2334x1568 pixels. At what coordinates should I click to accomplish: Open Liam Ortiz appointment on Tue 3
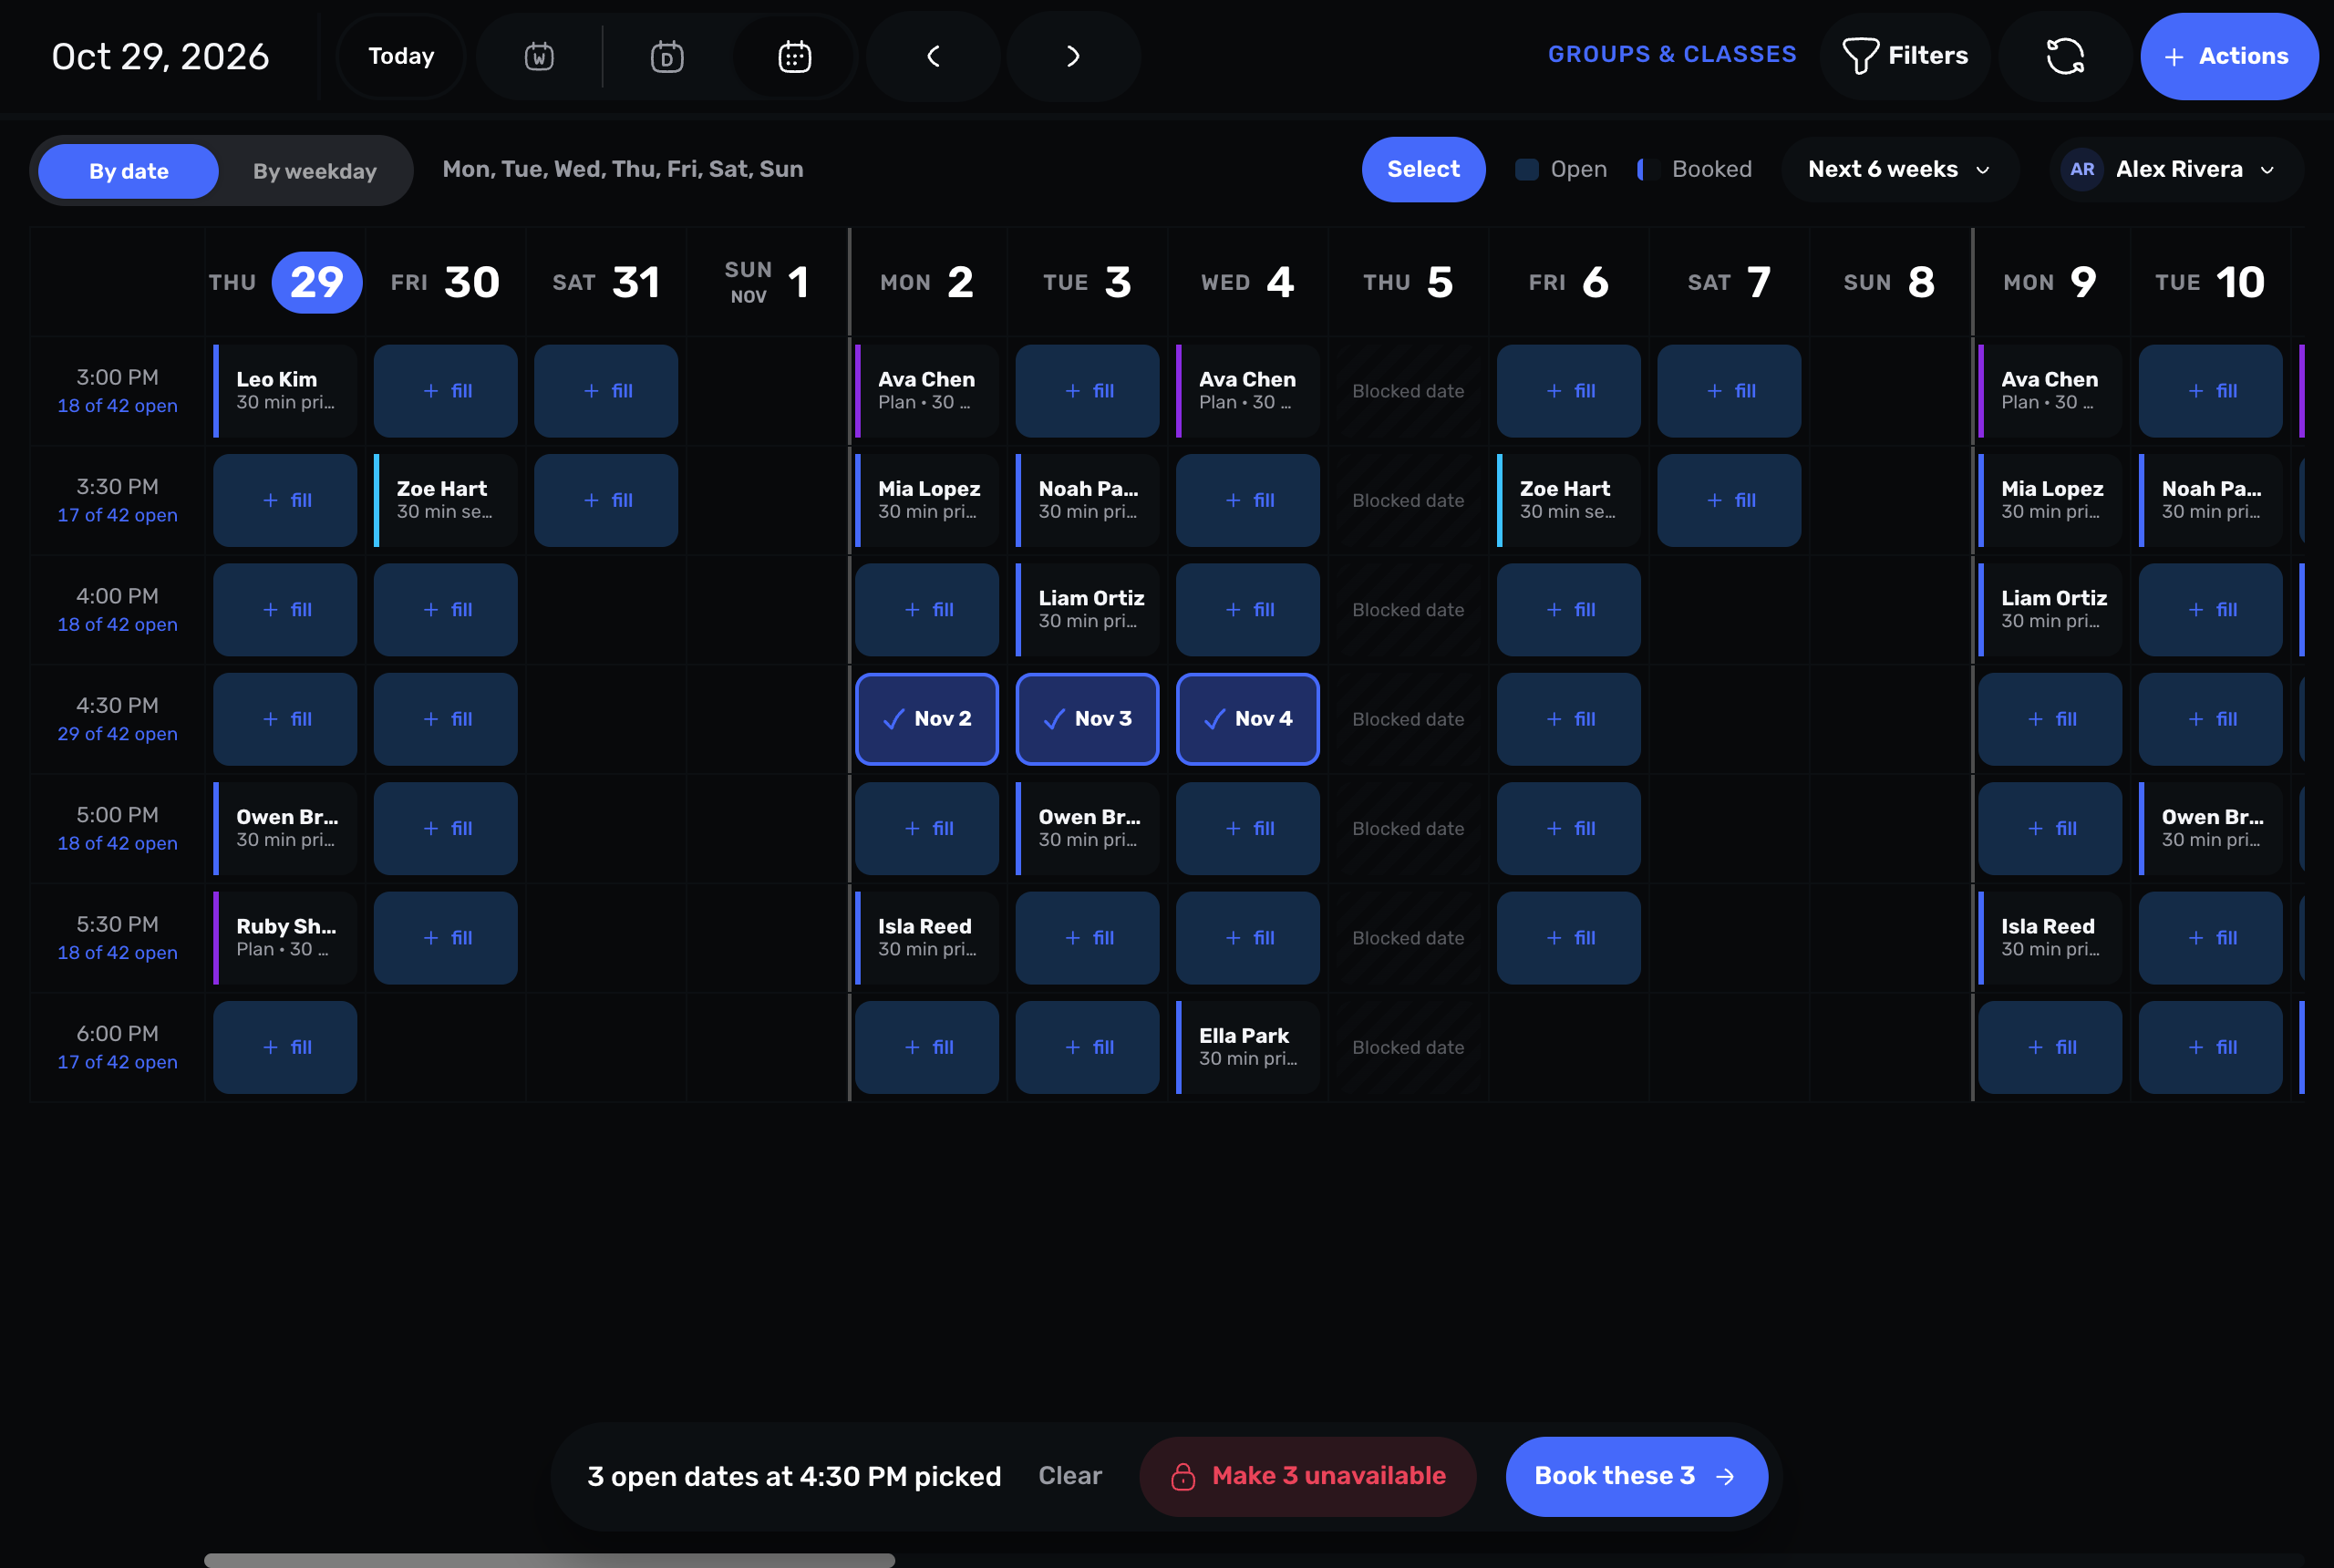pyautogui.click(x=1087, y=610)
